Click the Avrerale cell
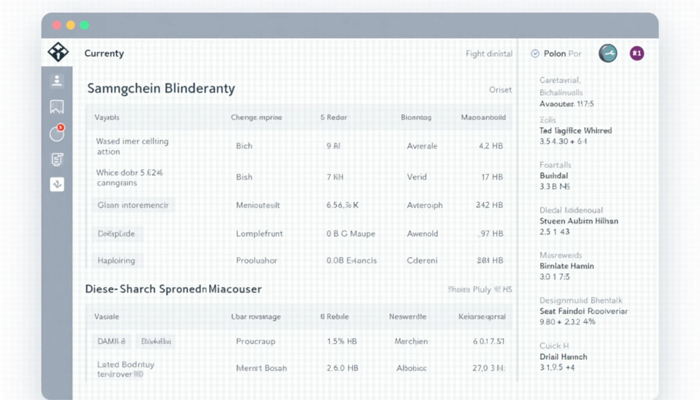 422,146
